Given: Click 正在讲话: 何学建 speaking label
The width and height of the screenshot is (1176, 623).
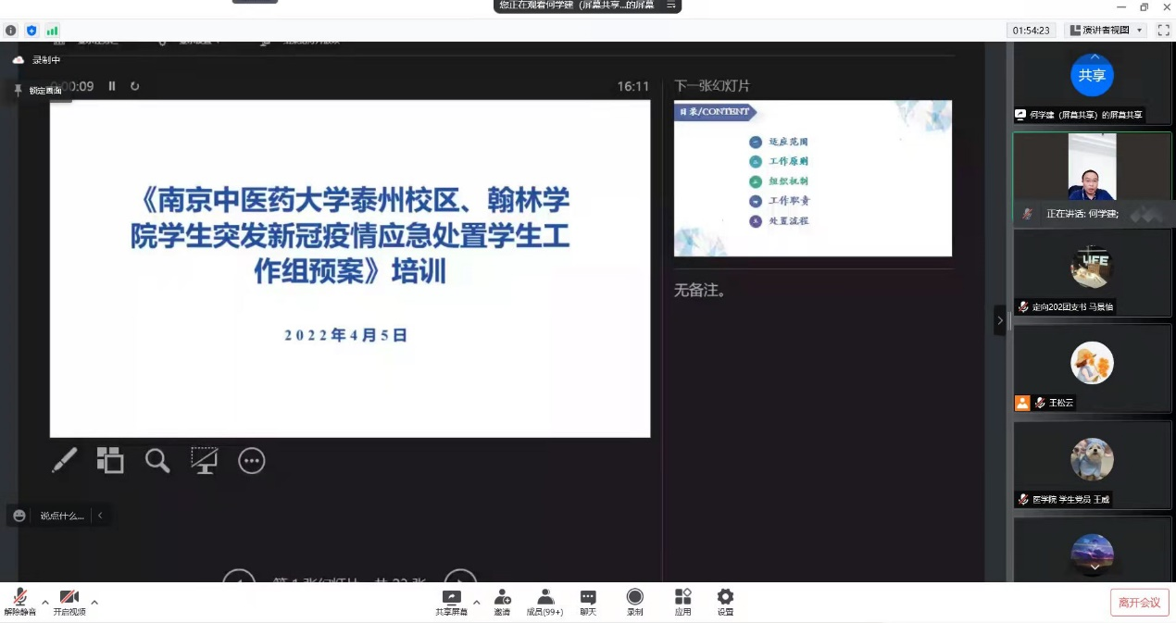Looking at the screenshot, I should click(x=1082, y=214).
